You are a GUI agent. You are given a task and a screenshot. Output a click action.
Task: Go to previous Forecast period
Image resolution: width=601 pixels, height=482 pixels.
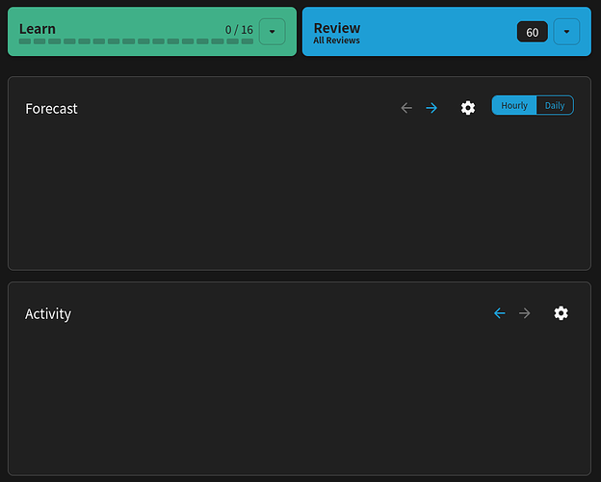[x=406, y=108]
